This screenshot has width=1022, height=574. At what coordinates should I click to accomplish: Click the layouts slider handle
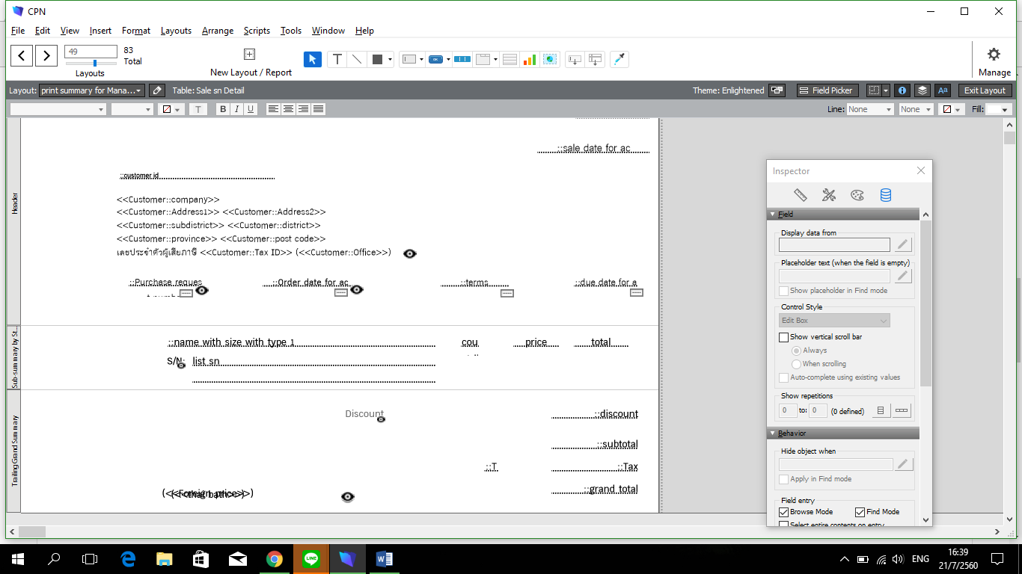tap(95, 64)
